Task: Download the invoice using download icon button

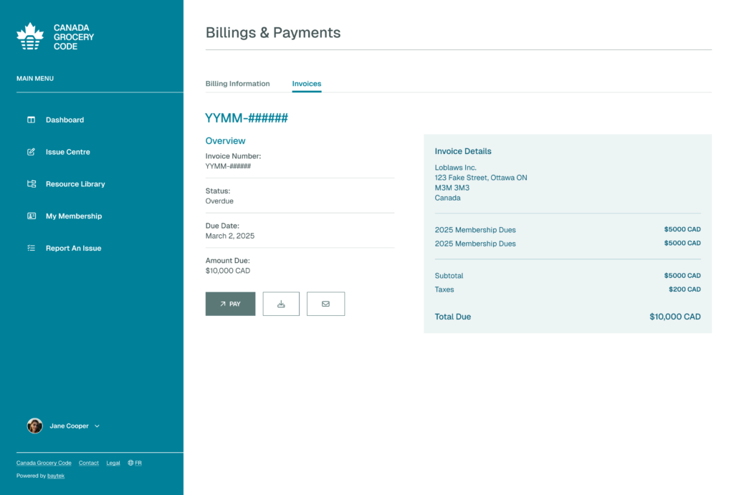Action: tap(281, 304)
